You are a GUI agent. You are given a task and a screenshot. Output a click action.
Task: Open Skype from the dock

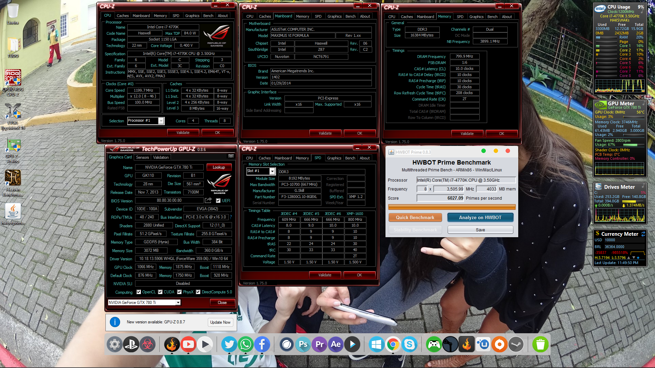(x=409, y=344)
